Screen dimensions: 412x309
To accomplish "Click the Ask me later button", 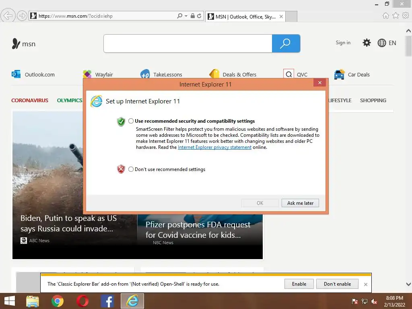I will click(x=300, y=203).
